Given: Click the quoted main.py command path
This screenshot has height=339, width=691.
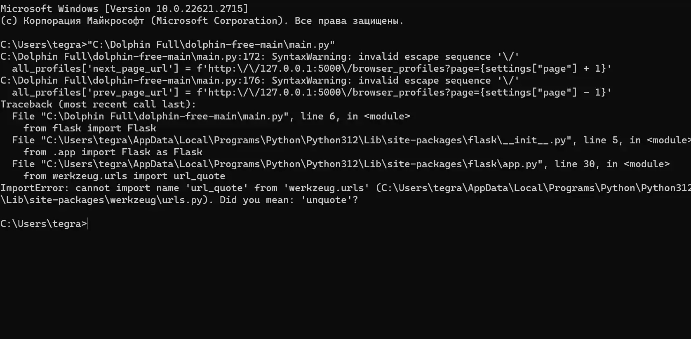Looking at the screenshot, I should (x=211, y=44).
